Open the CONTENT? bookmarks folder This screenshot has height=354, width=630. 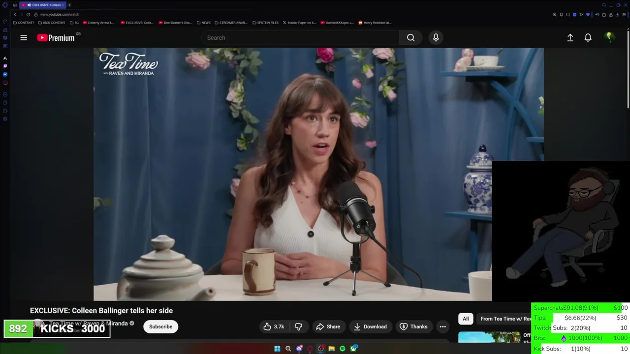click(24, 23)
